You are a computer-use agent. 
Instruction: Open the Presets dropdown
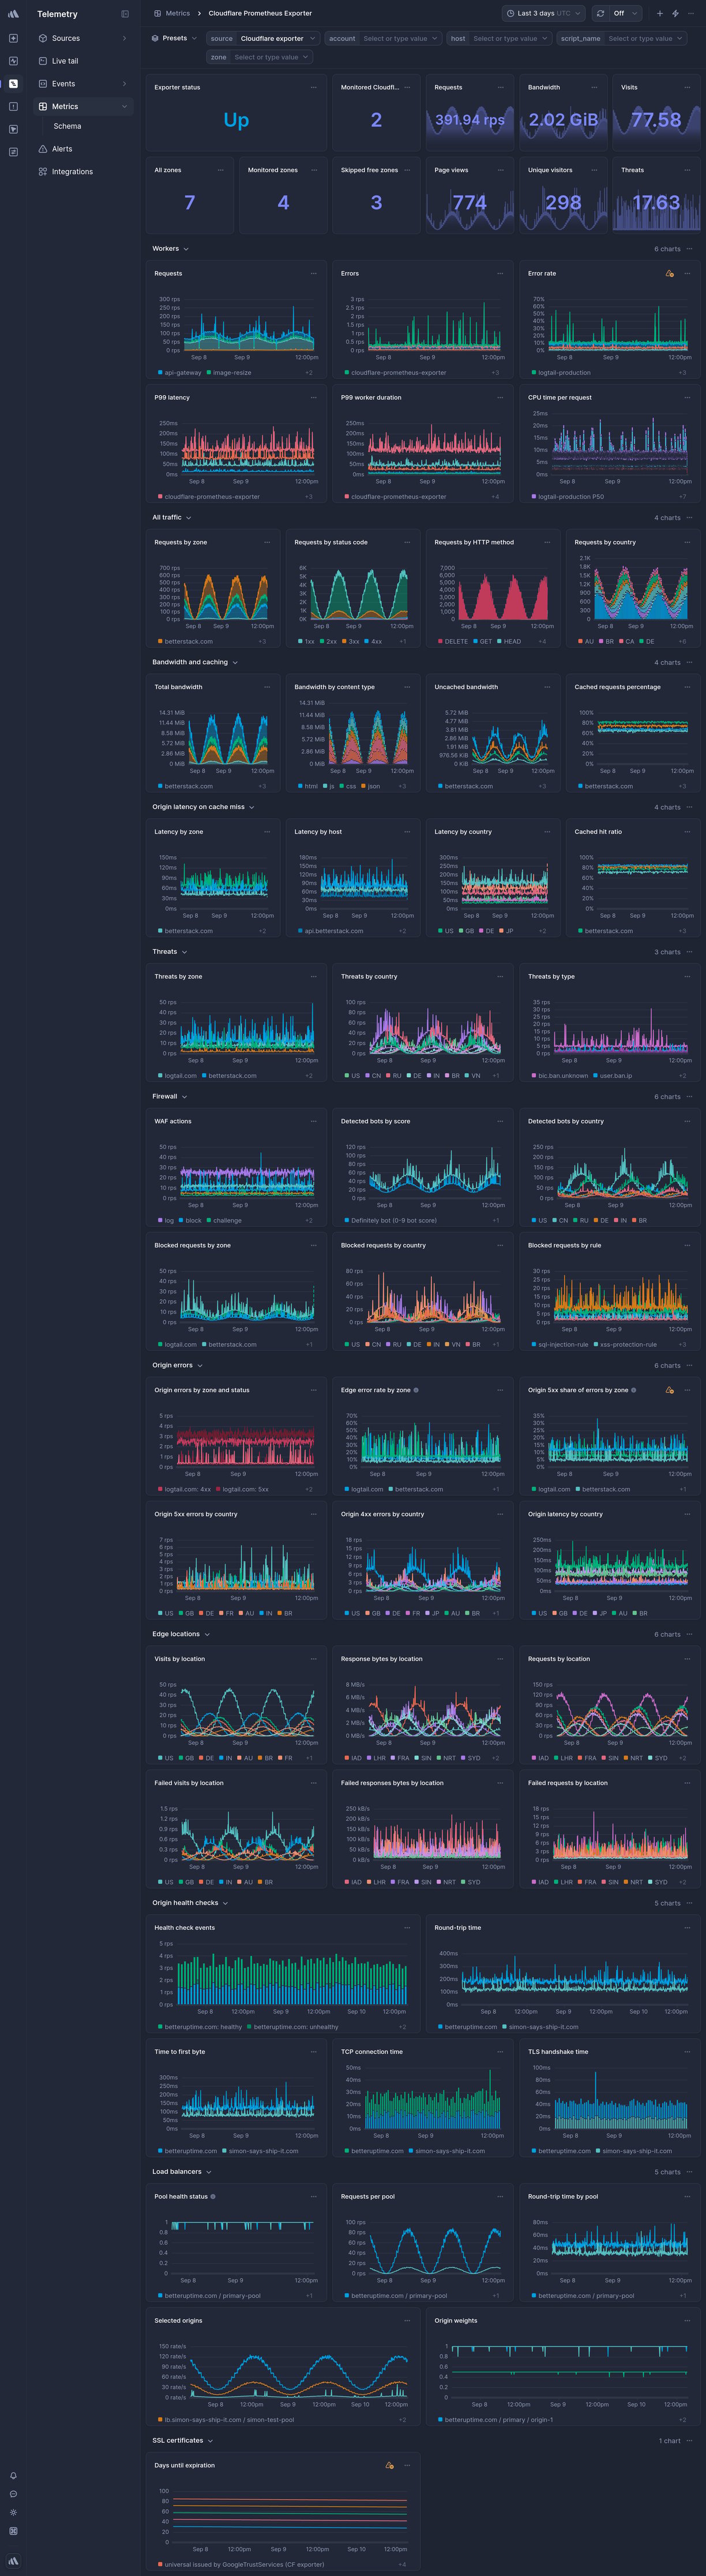pyautogui.click(x=175, y=38)
